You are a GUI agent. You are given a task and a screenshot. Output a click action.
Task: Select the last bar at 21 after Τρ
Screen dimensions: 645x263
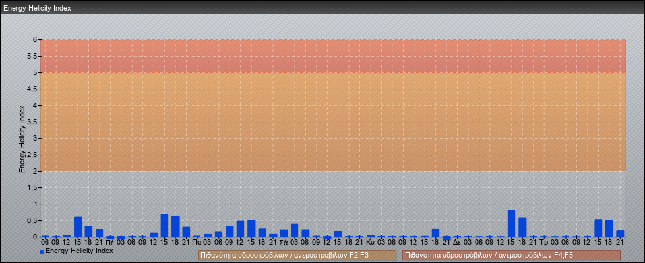[x=620, y=233]
